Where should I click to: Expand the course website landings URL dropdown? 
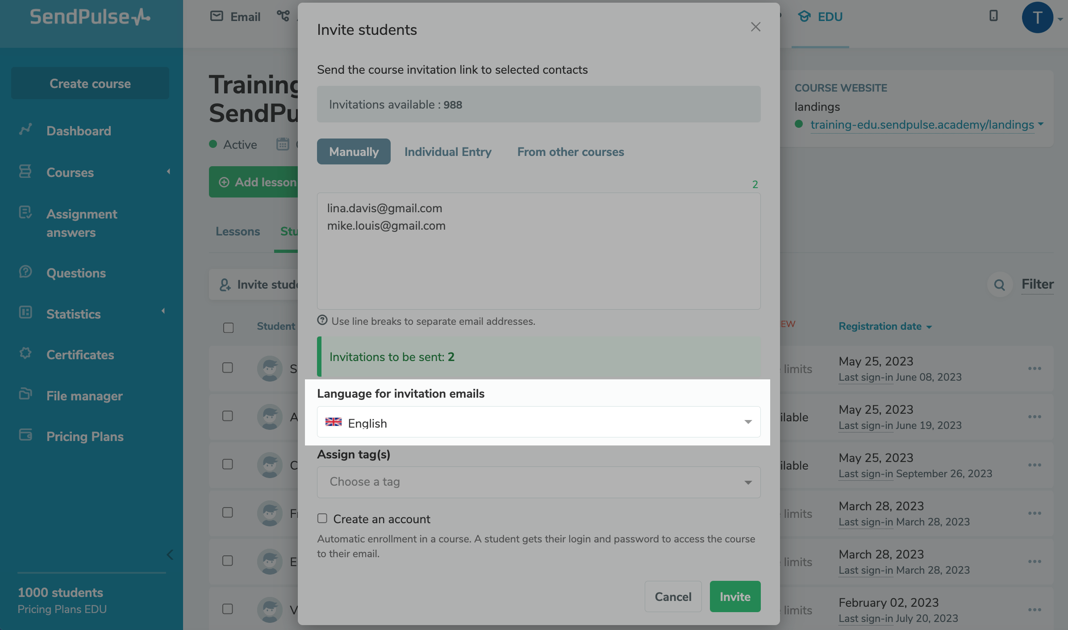coord(1040,125)
